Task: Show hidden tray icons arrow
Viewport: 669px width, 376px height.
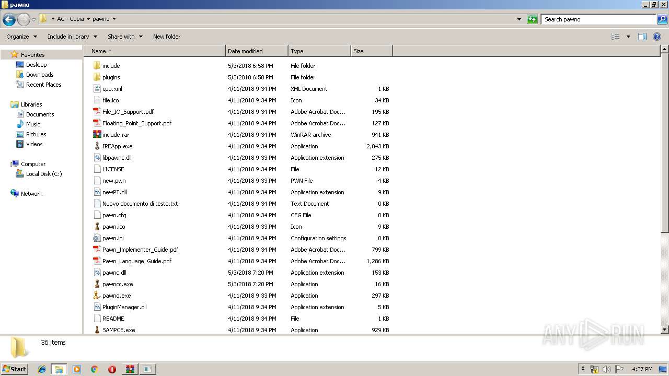Action: (x=583, y=369)
